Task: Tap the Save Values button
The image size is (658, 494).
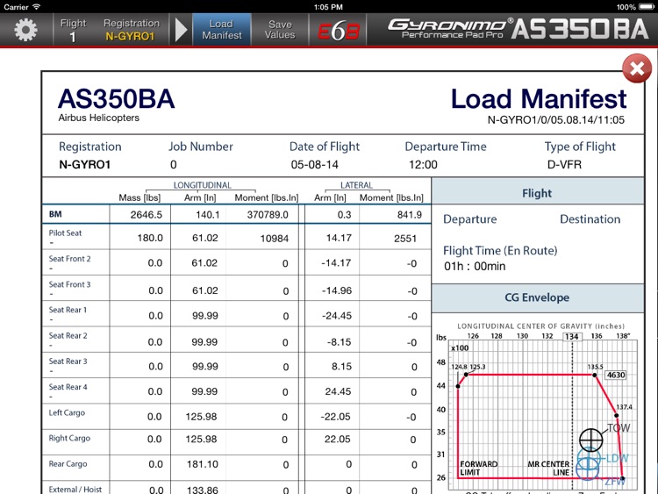Action: pyautogui.click(x=280, y=29)
